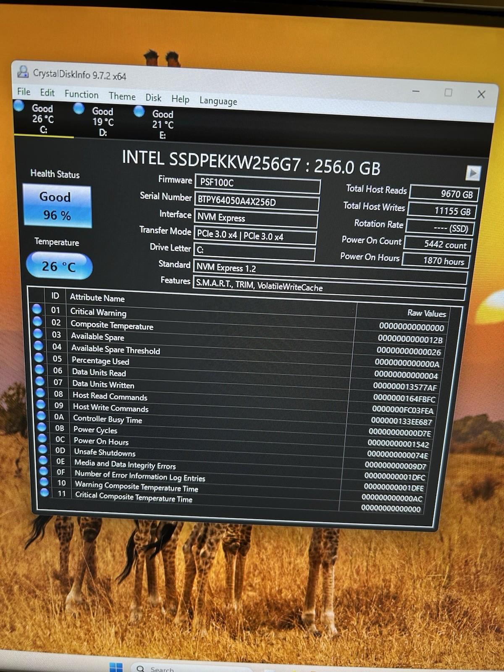Click the next disk arrow button
This screenshot has width=504, height=672.
pos(473,173)
